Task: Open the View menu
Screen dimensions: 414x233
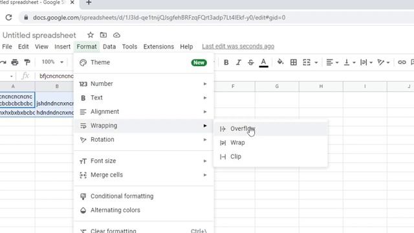Action: click(x=41, y=47)
